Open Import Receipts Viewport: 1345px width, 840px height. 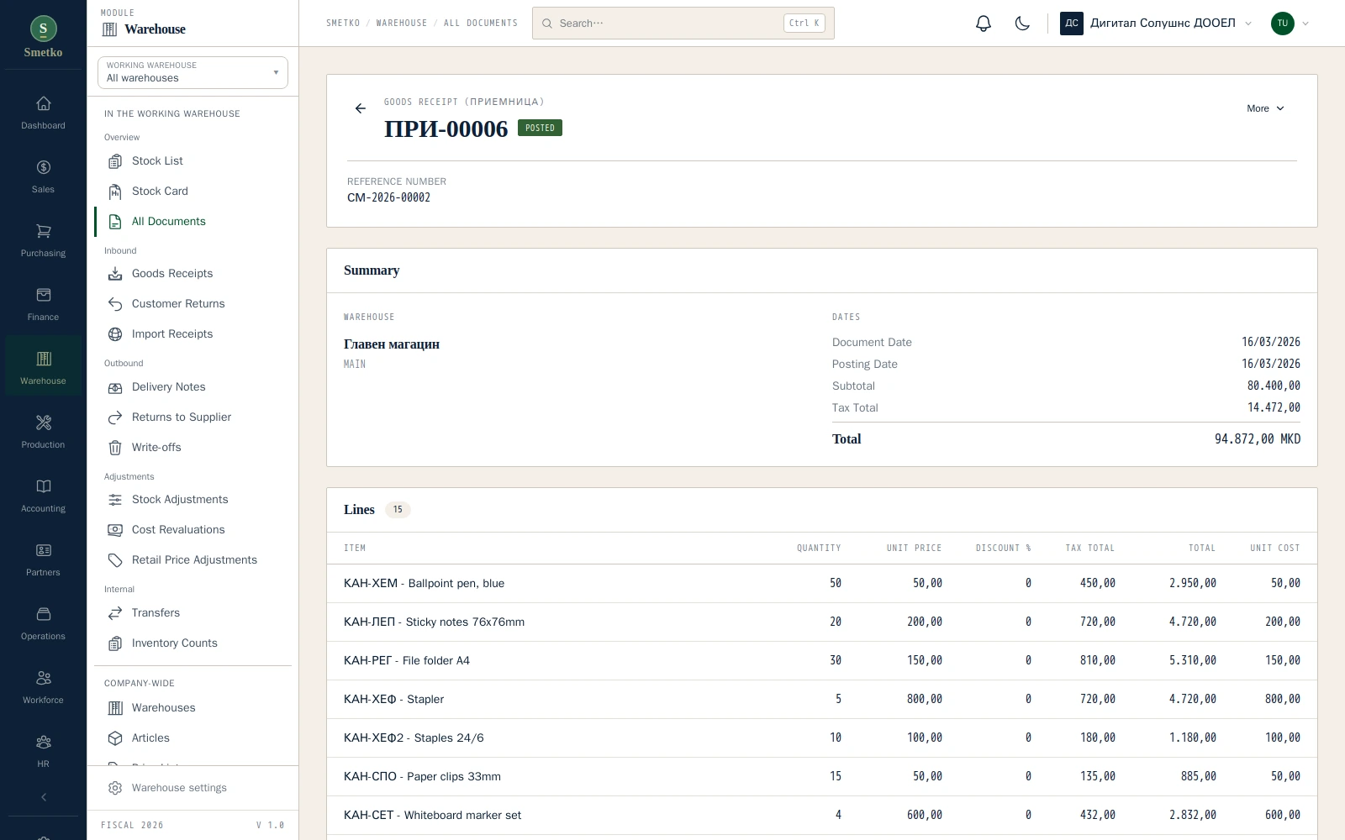point(193,333)
